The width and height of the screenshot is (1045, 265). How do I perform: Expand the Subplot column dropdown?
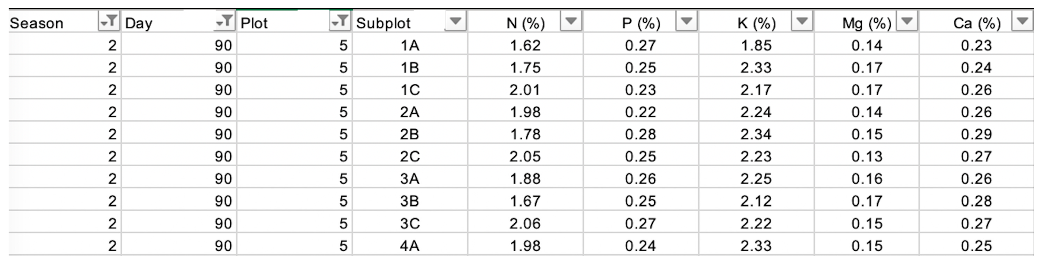[456, 21]
